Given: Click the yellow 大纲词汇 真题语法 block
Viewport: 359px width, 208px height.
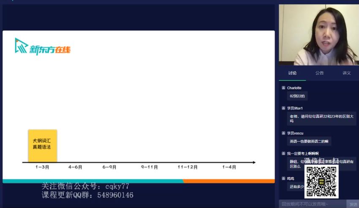Looking at the screenshot, I should pos(42,145).
